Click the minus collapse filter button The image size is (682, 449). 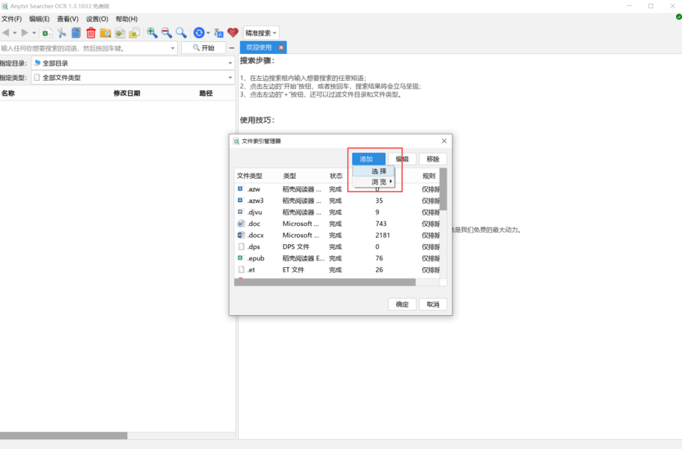[232, 48]
